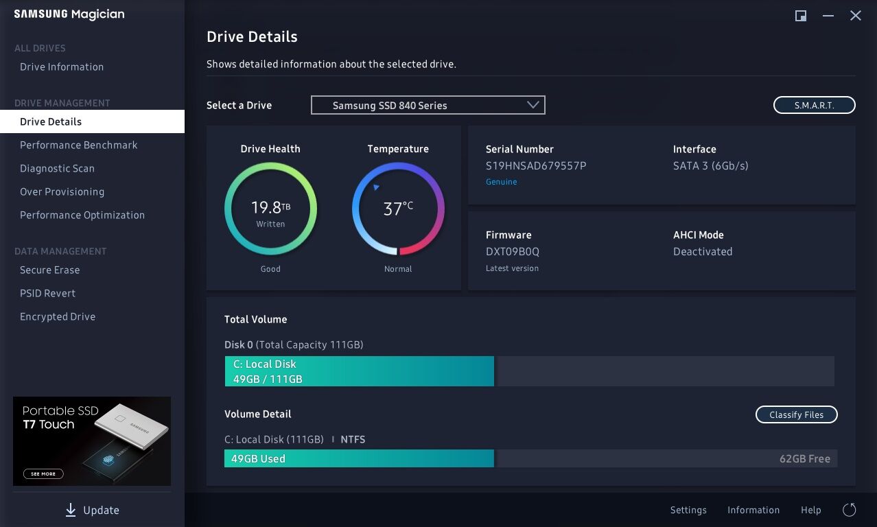877x527 pixels.
Task: Click the 62GB Free label
Action: tap(805, 458)
